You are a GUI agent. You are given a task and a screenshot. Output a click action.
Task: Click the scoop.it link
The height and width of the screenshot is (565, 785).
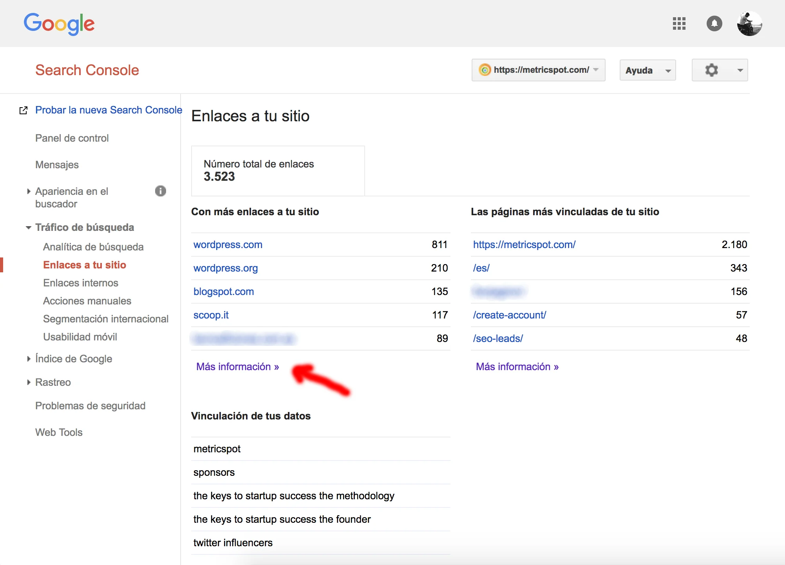click(x=211, y=315)
